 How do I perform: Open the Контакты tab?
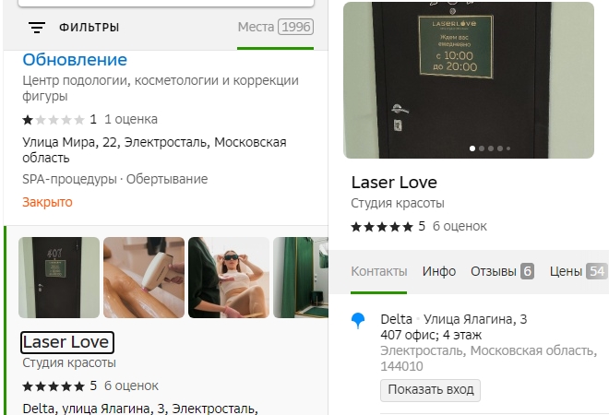coord(378,271)
